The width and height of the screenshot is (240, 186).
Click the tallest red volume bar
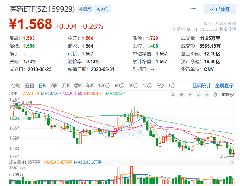(x=131, y=175)
